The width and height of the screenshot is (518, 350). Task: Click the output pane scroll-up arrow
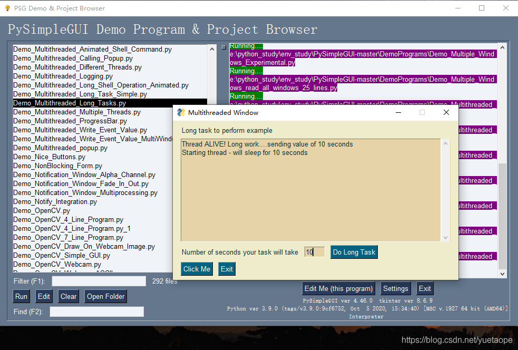tap(502, 47)
